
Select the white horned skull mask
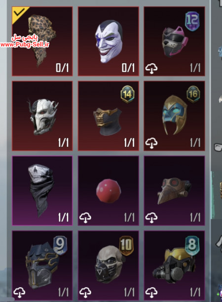42,116
